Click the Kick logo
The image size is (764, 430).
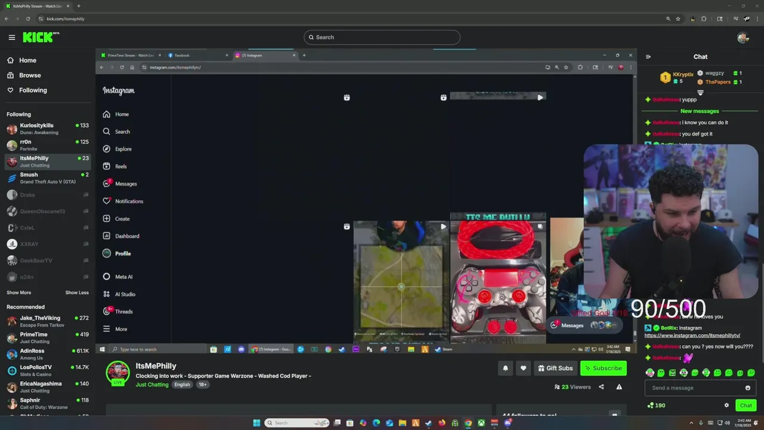[41, 37]
